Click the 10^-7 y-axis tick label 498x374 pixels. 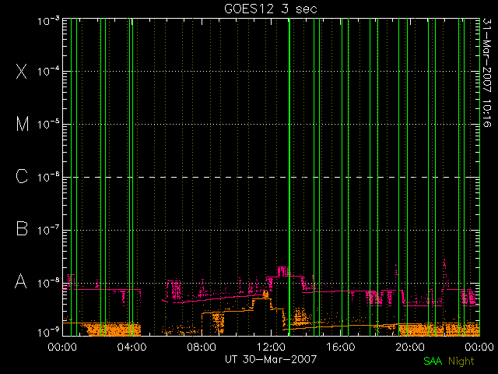48,230
